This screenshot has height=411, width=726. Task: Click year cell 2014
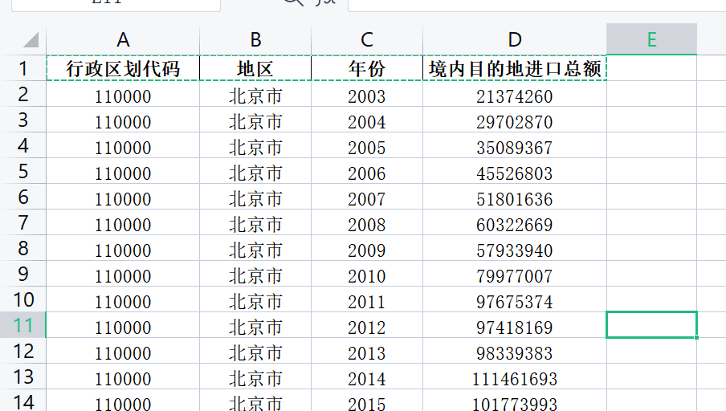click(x=367, y=376)
